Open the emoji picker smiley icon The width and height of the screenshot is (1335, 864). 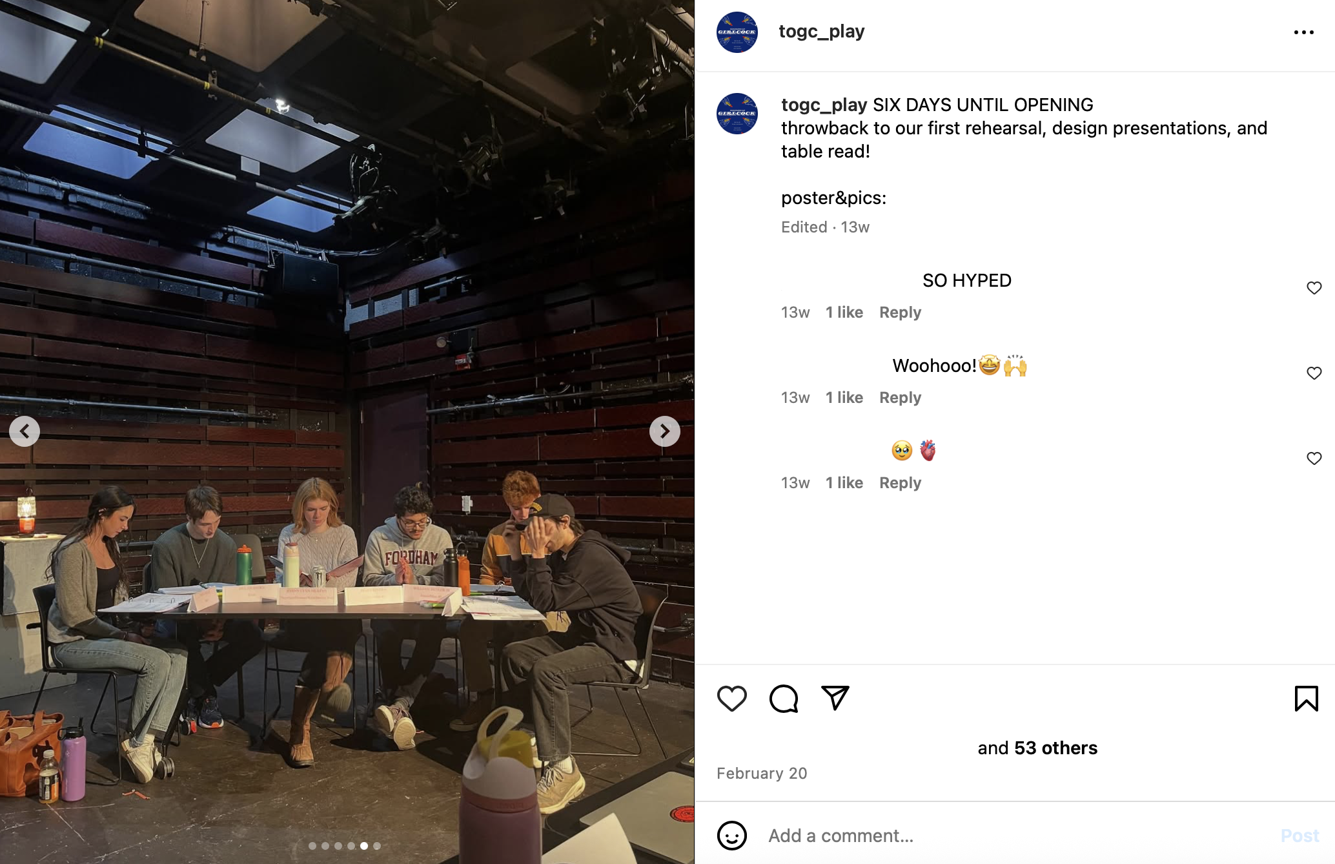[732, 836]
